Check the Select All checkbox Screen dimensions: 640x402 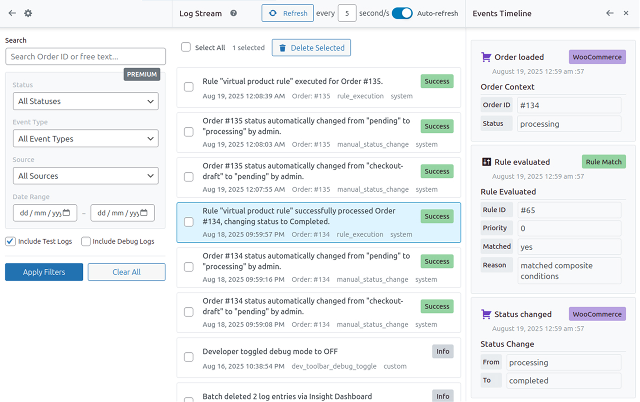186,47
